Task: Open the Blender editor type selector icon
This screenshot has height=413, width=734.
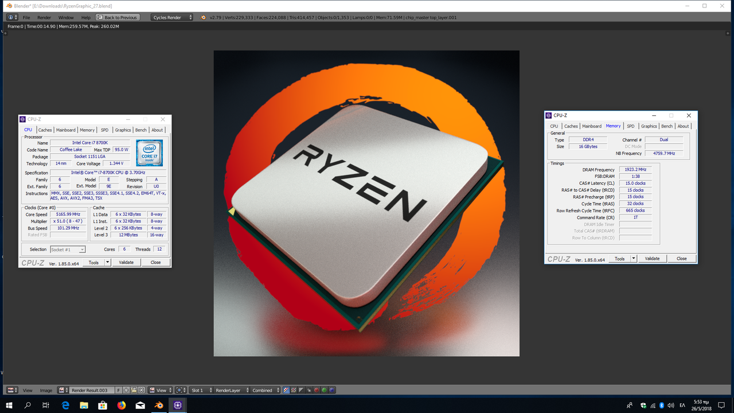Action: (x=12, y=17)
